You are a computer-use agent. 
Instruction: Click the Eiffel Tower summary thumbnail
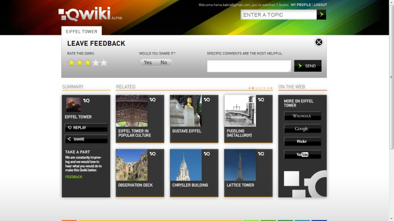tap(73, 105)
